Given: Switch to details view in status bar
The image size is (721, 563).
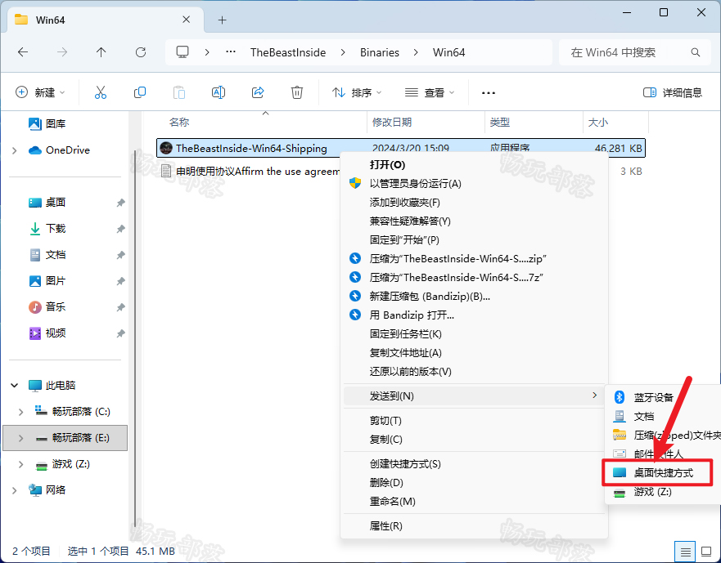Looking at the screenshot, I should coord(685,551).
